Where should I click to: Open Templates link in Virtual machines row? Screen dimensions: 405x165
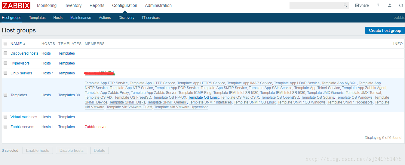pyautogui.click(x=66, y=117)
